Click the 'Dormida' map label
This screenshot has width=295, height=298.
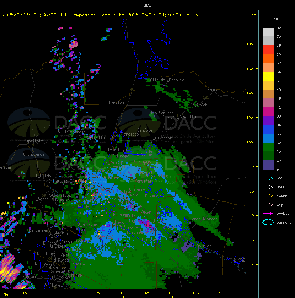204,246
